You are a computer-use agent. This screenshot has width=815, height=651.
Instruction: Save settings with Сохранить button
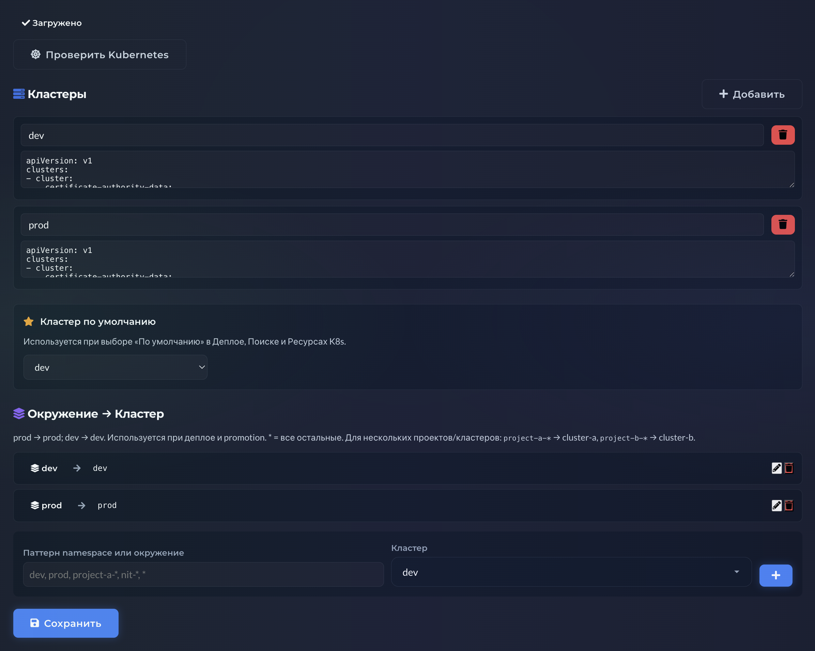click(66, 623)
